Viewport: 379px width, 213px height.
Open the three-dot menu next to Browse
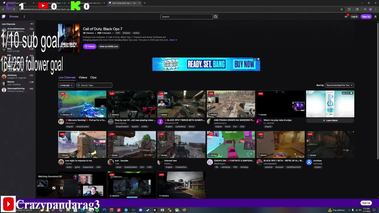[24, 17]
